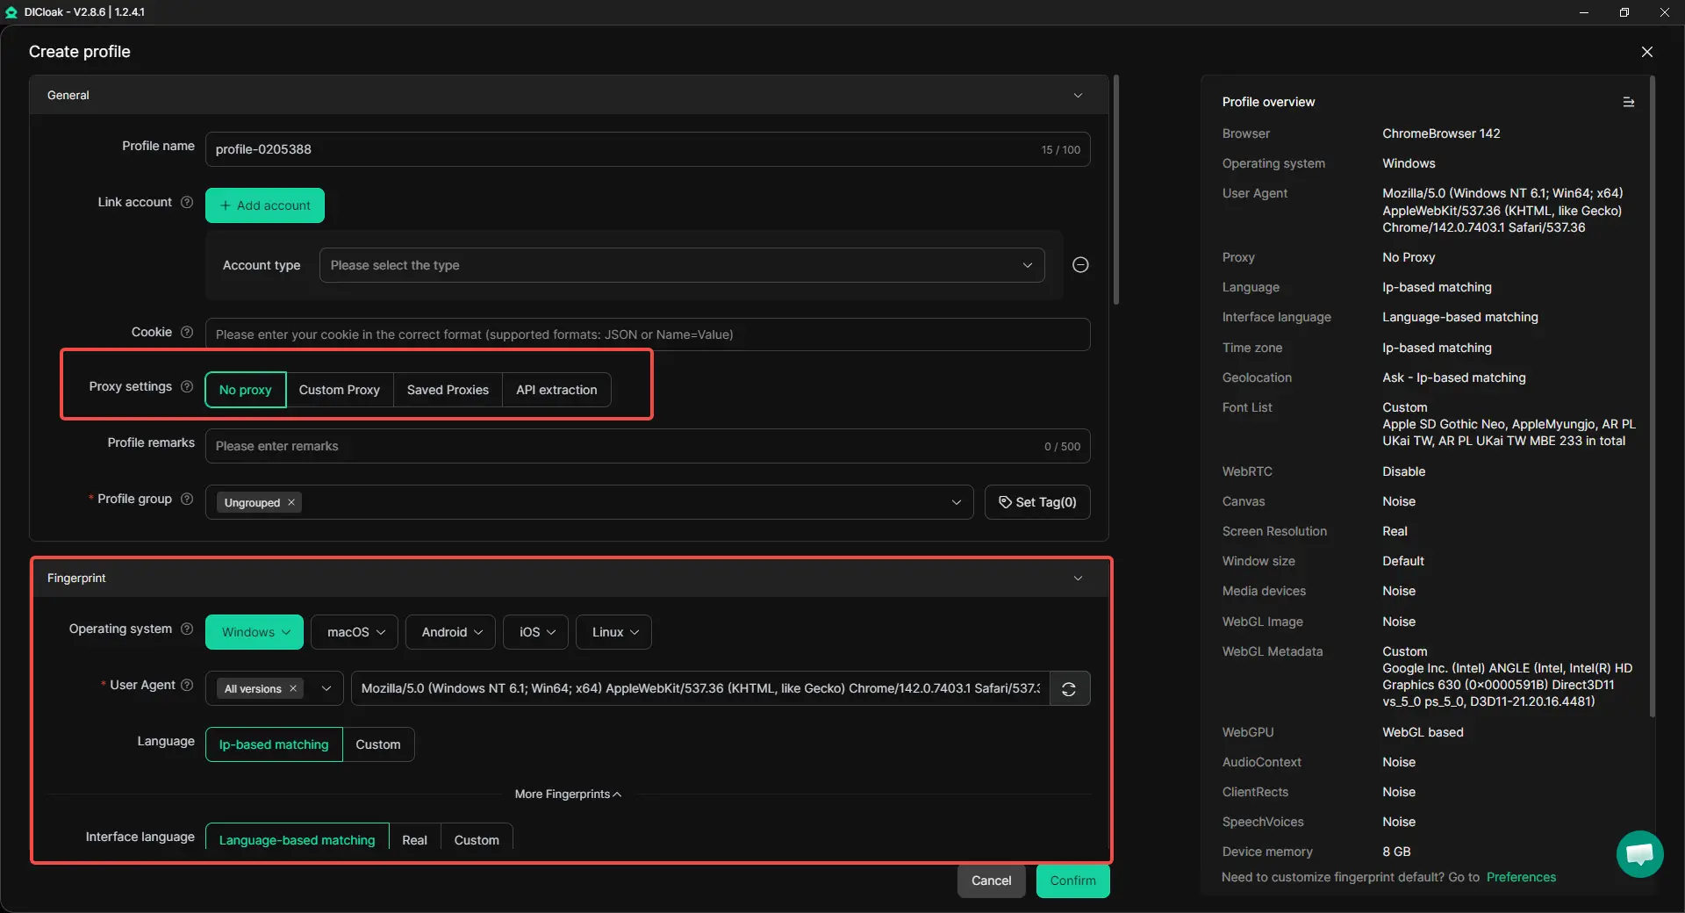Collapse the More Fingerprints section
Image resolution: width=1685 pixels, height=913 pixels.
point(568,794)
